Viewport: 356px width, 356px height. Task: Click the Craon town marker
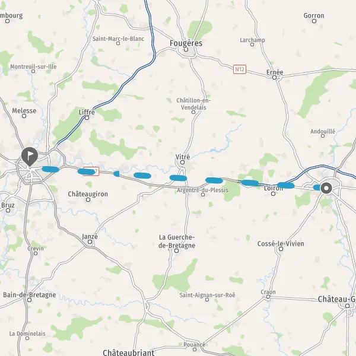pyautogui.click(x=268, y=297)
